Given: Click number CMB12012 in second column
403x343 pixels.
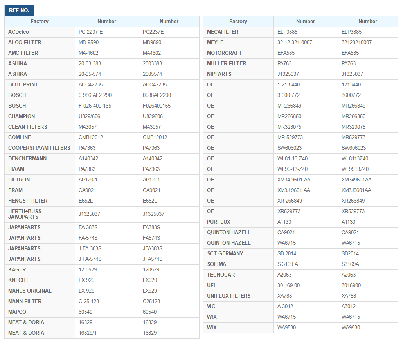Looking at the screenshot, I should pos(91,137).
